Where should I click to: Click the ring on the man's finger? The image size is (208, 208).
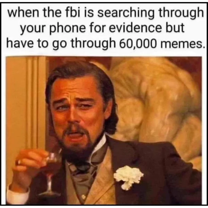(19, 162)
